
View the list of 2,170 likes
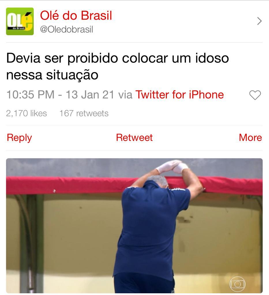[26, 113]
